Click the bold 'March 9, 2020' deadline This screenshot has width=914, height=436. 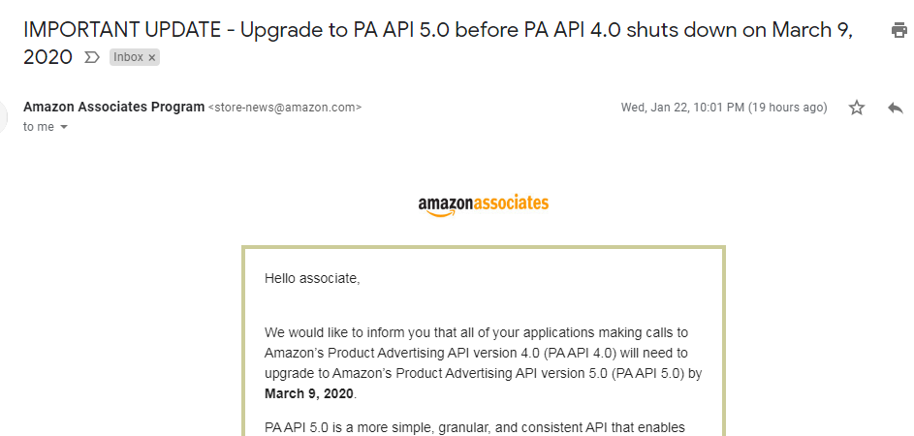pos(309,393)
